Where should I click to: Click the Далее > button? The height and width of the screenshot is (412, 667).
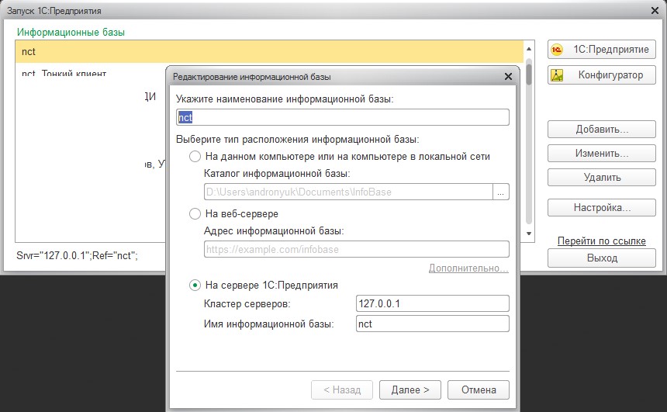[x=410, y=389]
